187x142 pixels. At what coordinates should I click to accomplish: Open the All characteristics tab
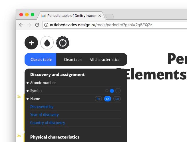coord(104,59)
